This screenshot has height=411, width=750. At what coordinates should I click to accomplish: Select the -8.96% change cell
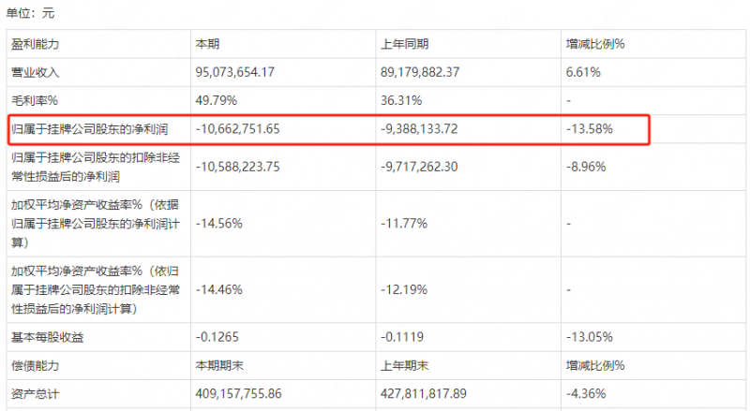pos(586,167)
